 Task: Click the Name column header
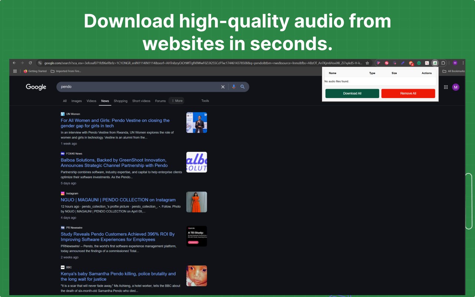(332, 73)
